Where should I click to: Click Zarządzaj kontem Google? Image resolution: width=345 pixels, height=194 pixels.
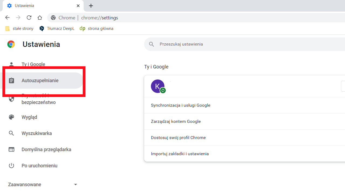[176, 121]
